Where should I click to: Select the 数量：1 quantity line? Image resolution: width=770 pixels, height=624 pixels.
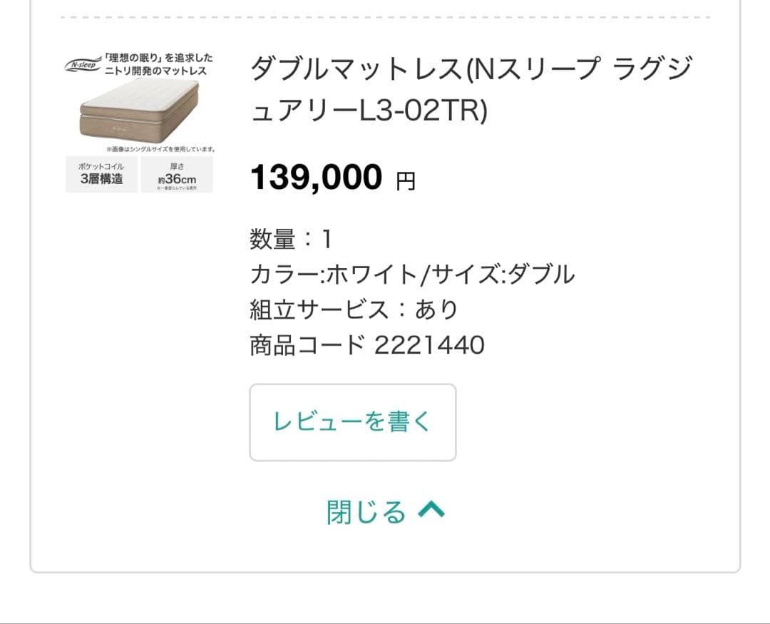coord(291,240)
